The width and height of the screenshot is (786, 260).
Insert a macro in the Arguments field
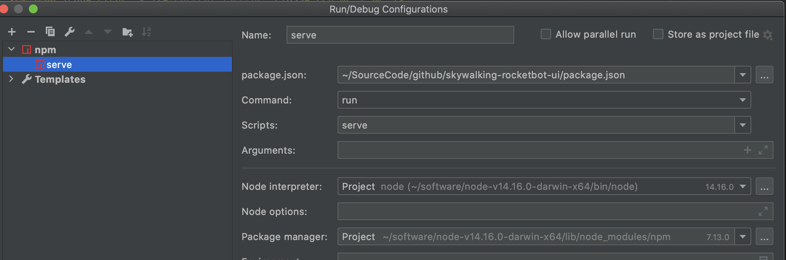coord(748,150)
